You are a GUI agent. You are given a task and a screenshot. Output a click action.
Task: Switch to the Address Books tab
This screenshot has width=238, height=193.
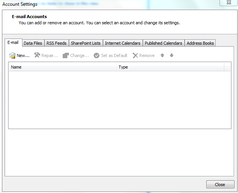point(200,43)
